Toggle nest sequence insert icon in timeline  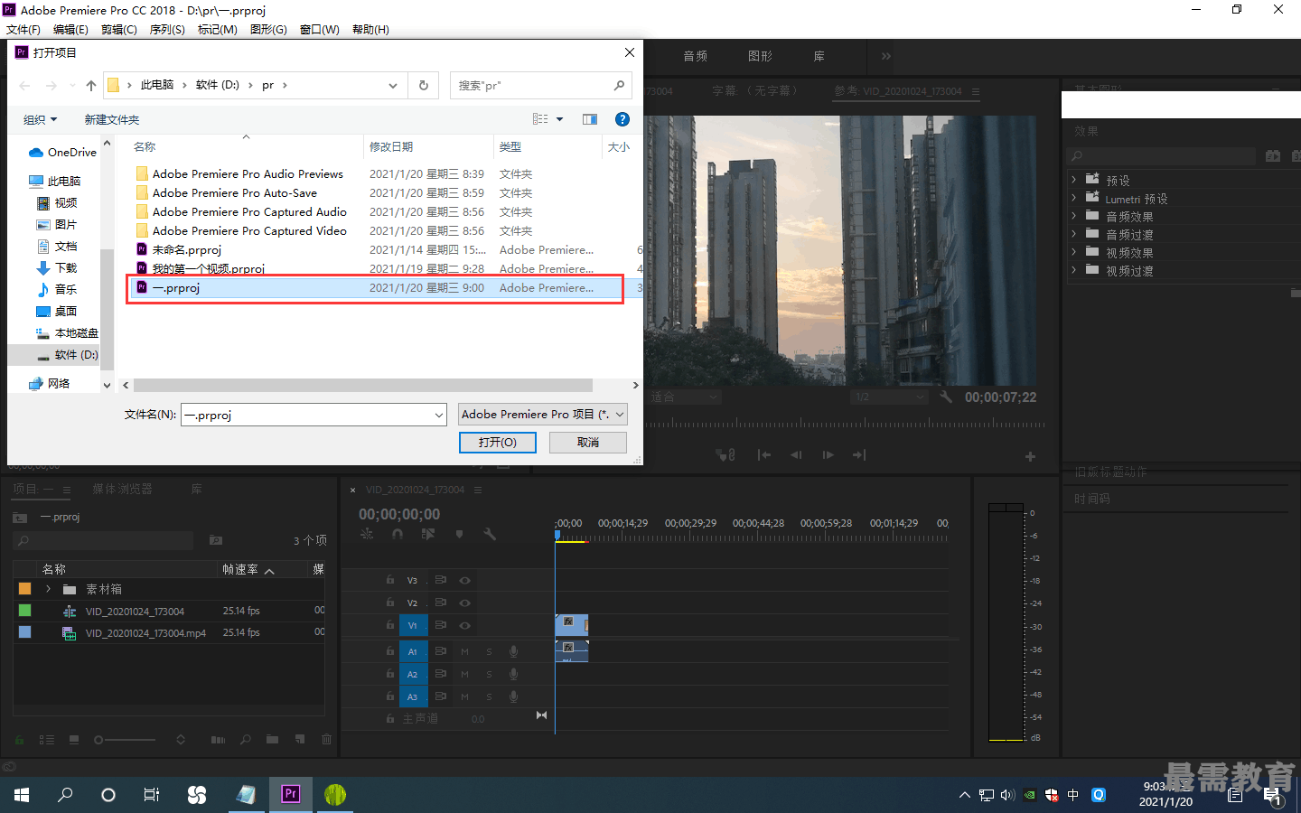pyautogui.click(x=367, y=534)
